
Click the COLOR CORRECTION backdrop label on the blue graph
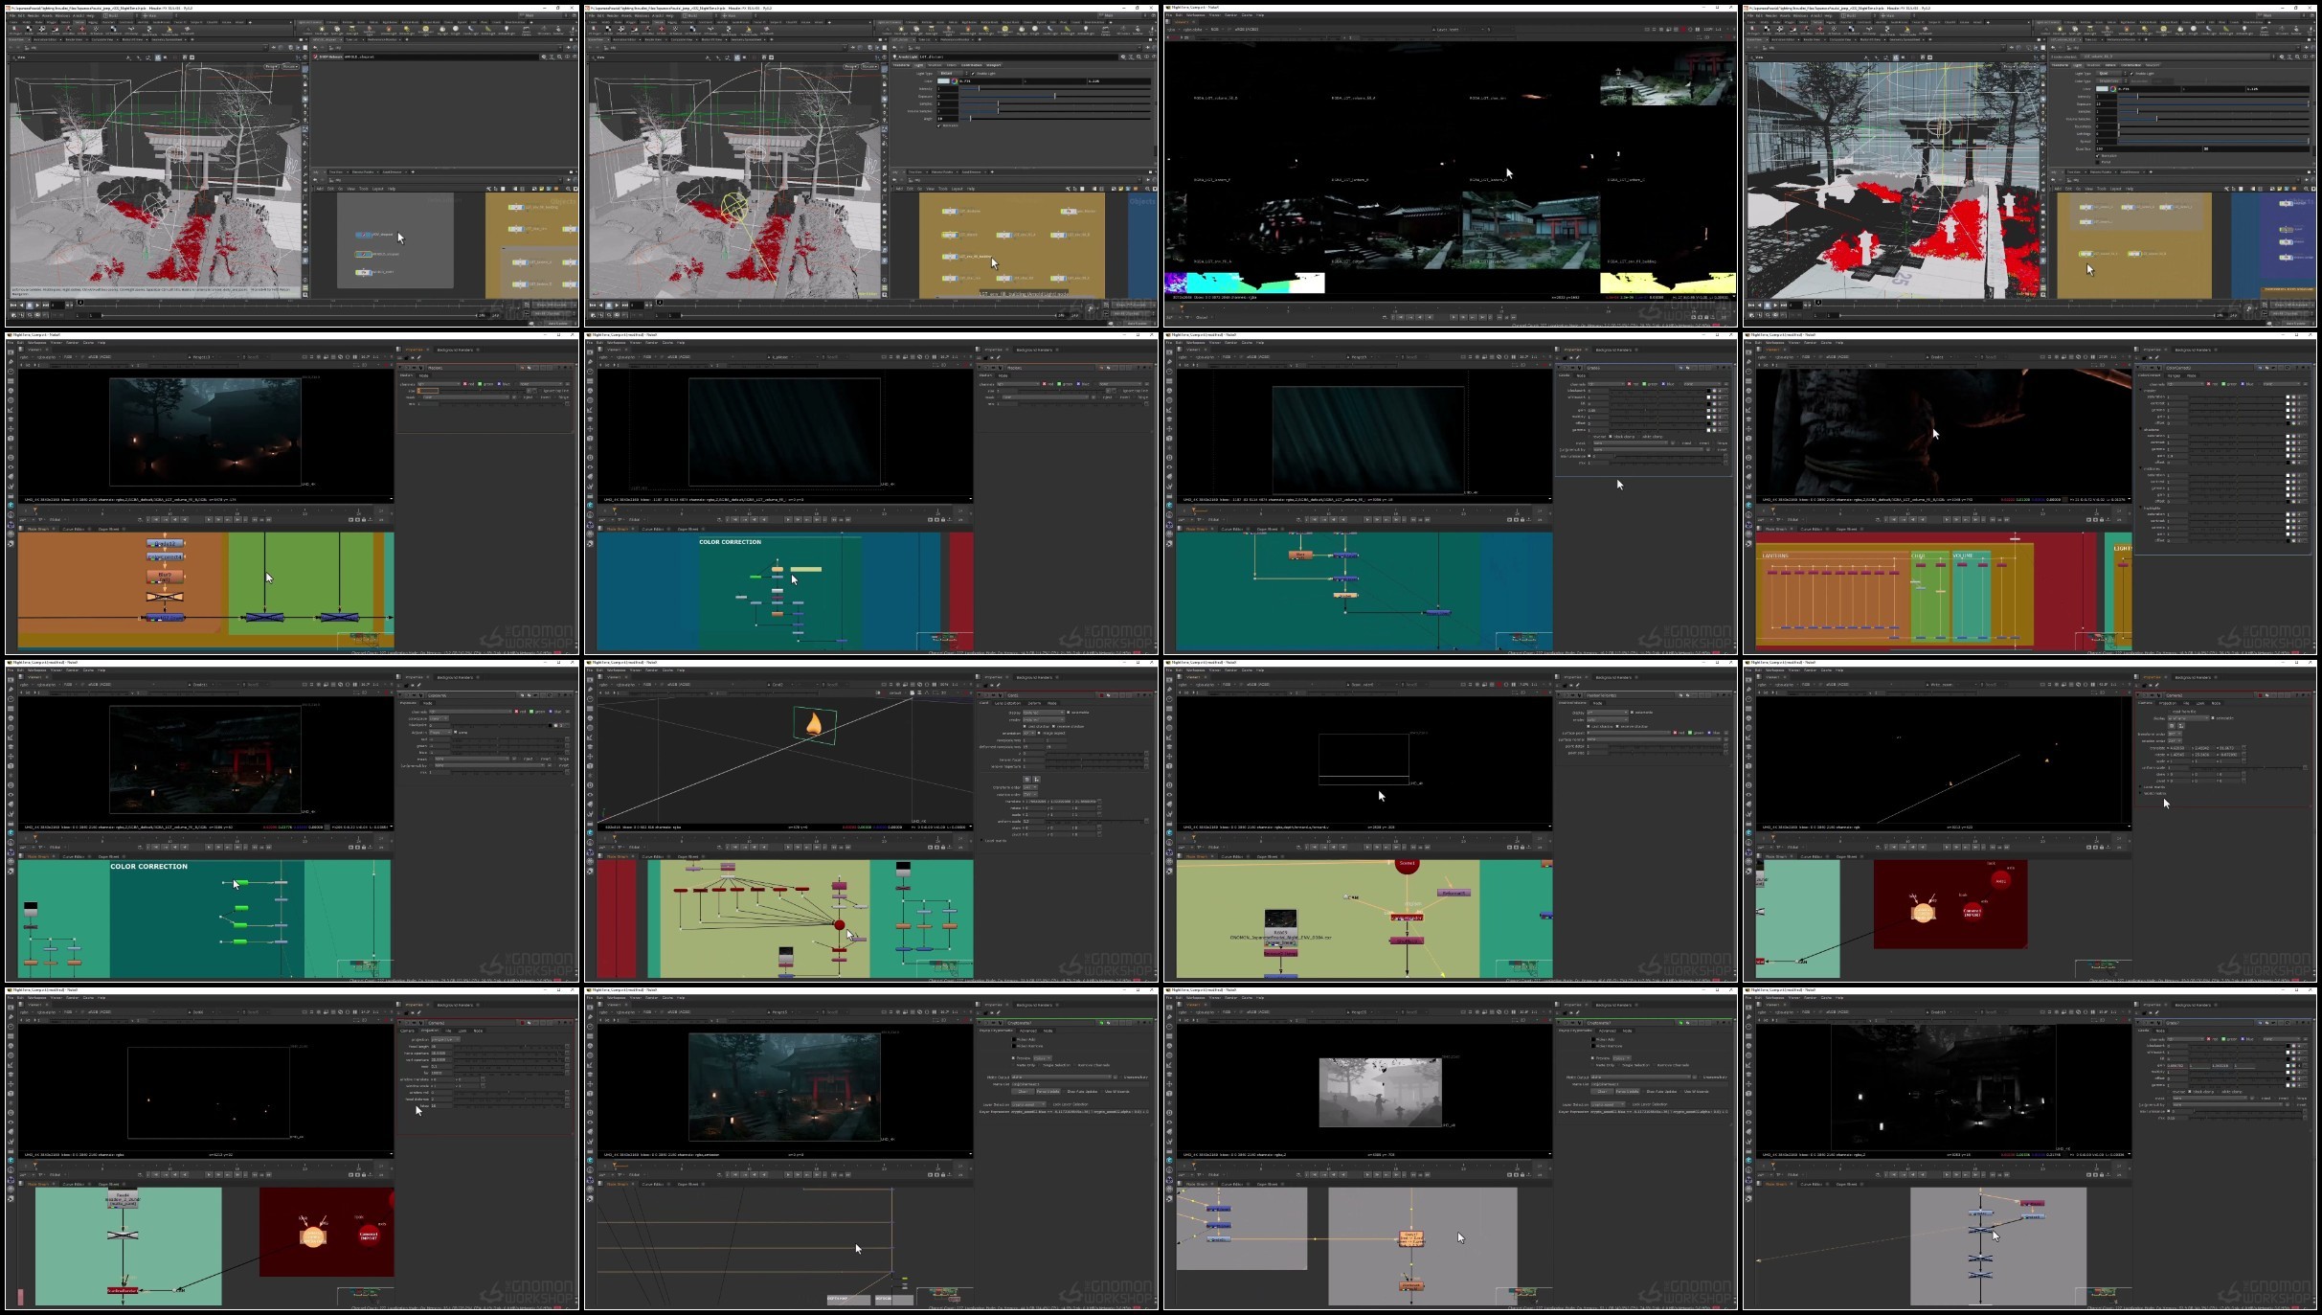click(730, 542)
